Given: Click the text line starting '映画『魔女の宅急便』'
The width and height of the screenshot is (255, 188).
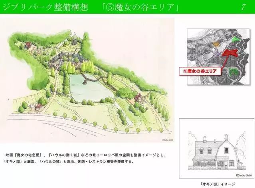Looking at the screenshot, I should [x=86, y=155].
